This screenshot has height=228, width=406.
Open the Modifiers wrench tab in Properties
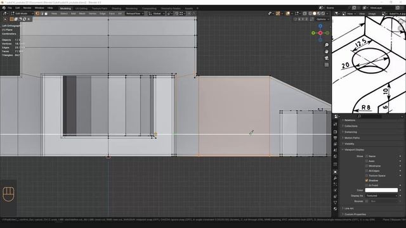point(336,178)
